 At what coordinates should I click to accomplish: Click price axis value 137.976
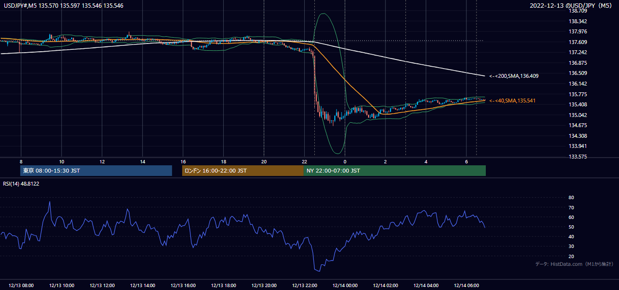(577, 32)
